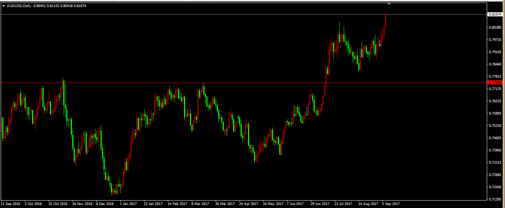This screenshot has width=505, height=208.
Task: Click the 23 Jul 2017 date label
Action: (343, 204)
